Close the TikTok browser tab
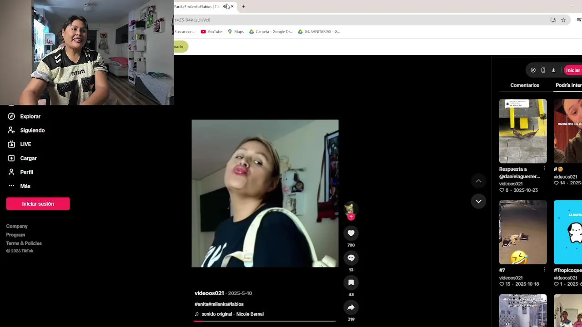 point(232,6)
